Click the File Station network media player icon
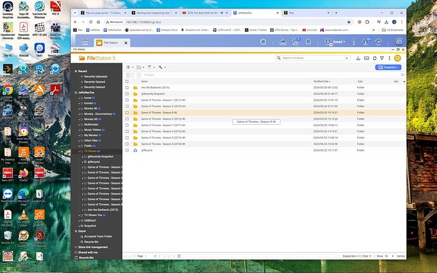 point(367,58)
